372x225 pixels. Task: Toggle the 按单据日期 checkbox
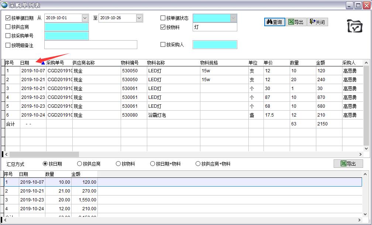8,18
